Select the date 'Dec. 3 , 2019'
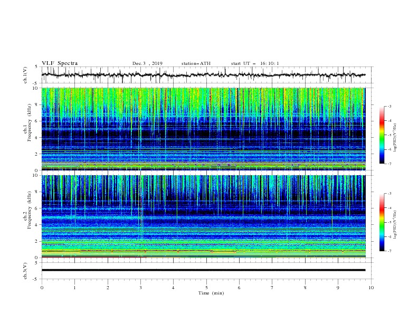 (147, 63)
